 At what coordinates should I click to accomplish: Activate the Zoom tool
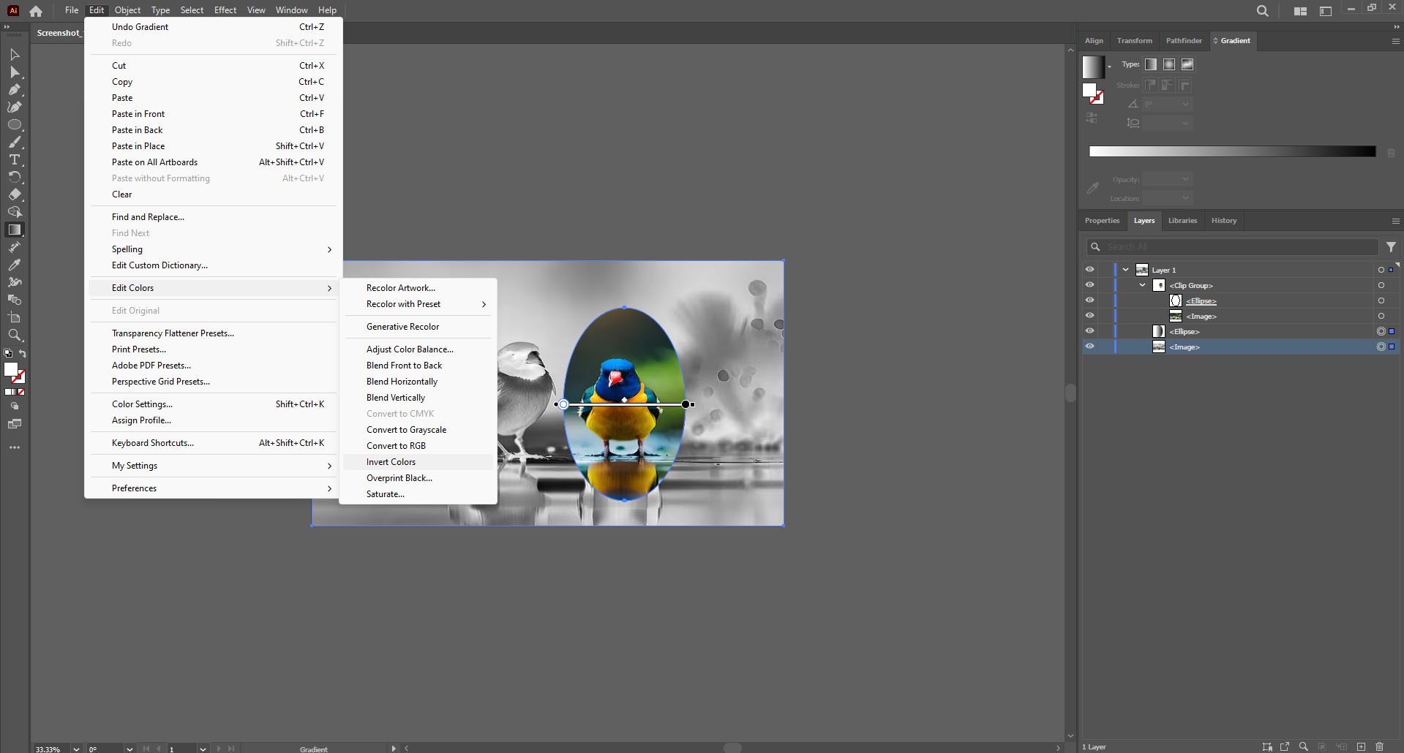tap(15, 335)
